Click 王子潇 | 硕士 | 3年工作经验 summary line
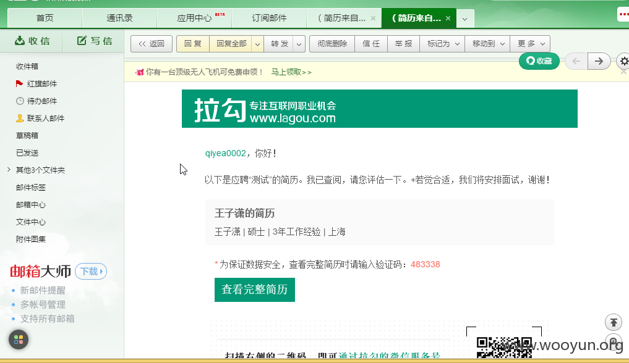 (x=280, y=232)
